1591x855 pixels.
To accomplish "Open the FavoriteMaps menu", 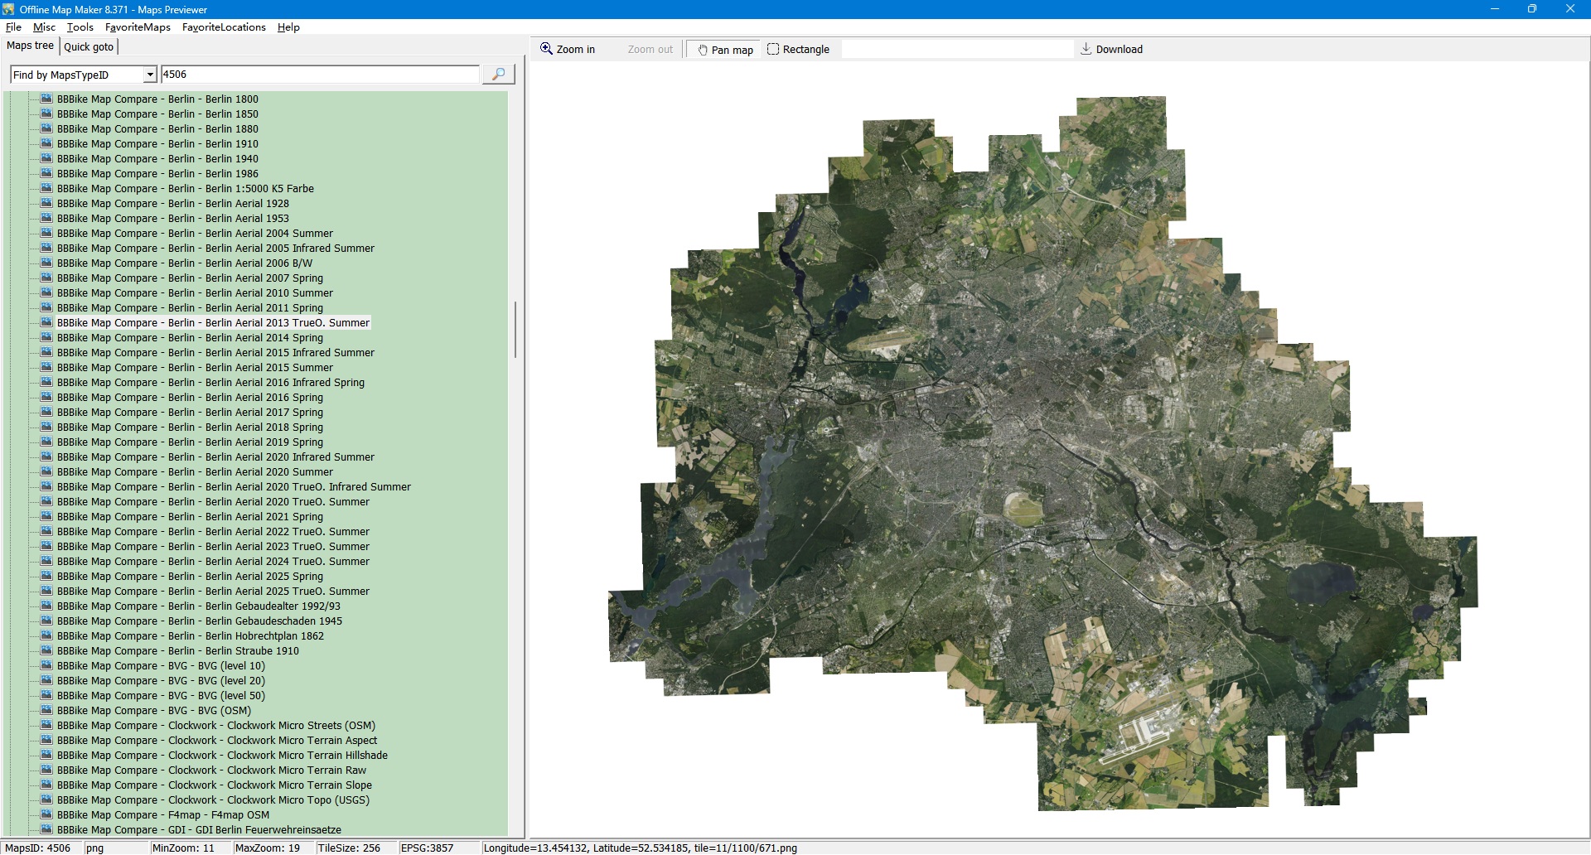I will click(138, 27).
